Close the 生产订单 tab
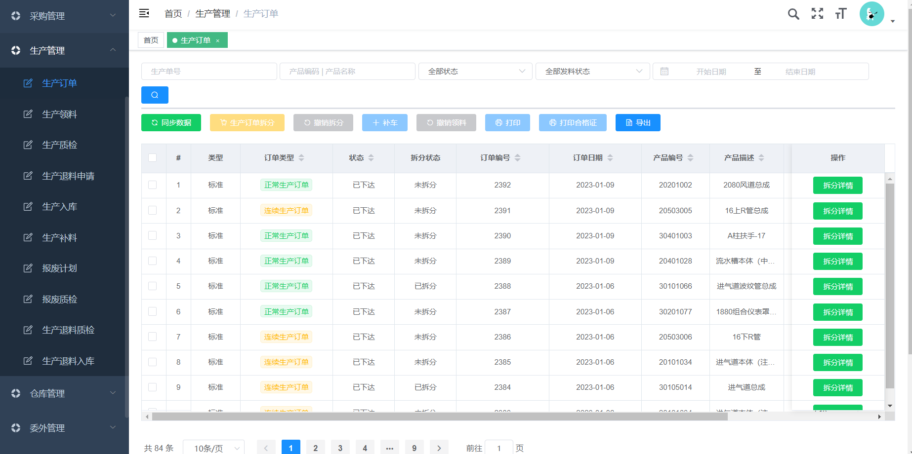Viewport: 912px width, 454px height. [x=217, y=40]
